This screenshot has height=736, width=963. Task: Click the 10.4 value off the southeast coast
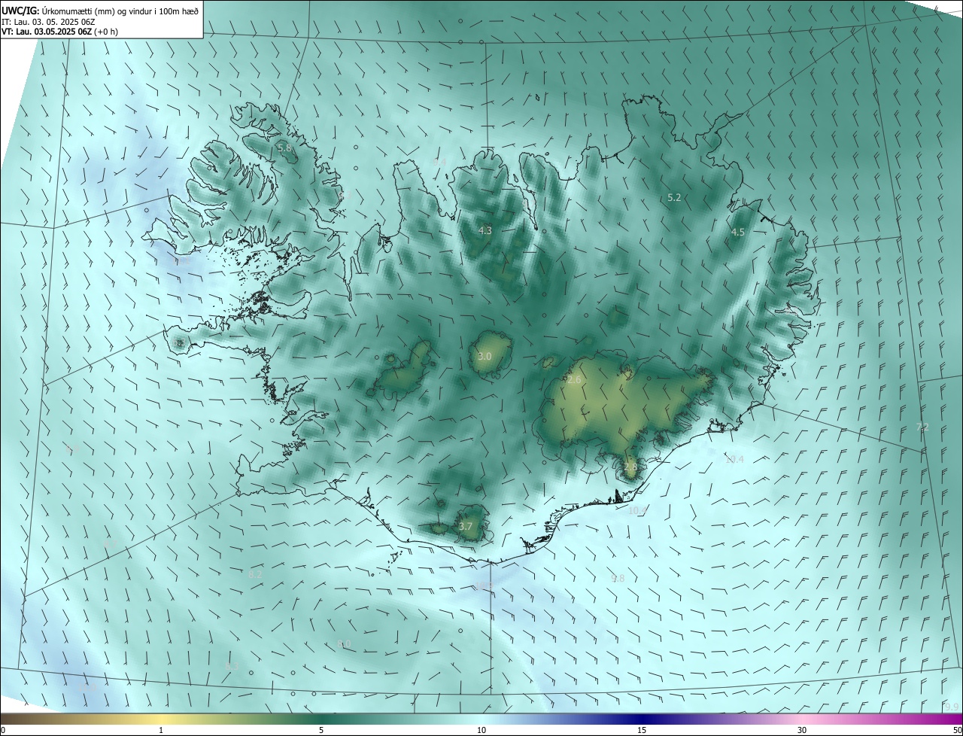[x=734, y=459]
